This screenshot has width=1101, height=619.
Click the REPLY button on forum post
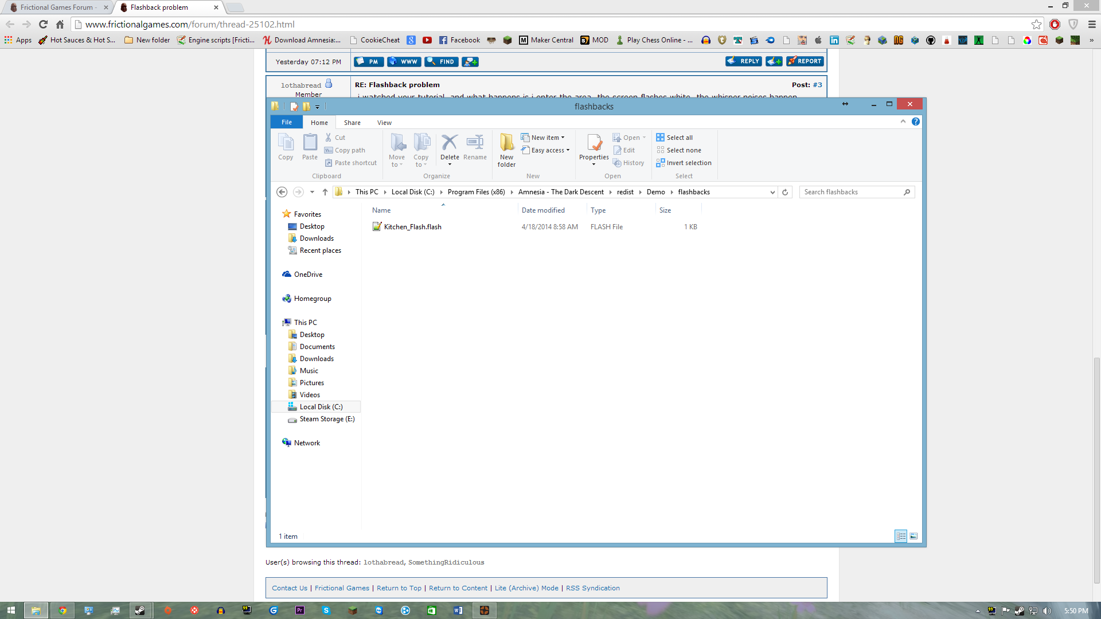tap(744, 61)
